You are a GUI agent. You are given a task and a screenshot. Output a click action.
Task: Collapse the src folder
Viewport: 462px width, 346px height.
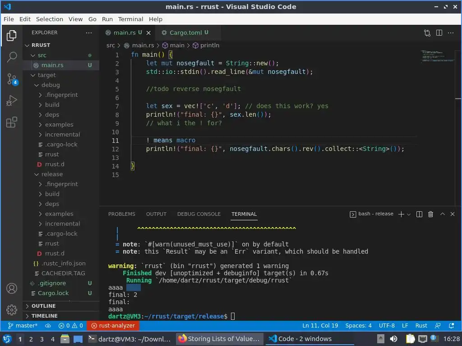pos(61,55)
